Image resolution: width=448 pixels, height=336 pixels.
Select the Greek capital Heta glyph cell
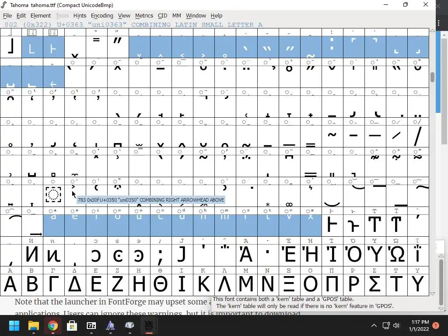(x=332, y=225)
